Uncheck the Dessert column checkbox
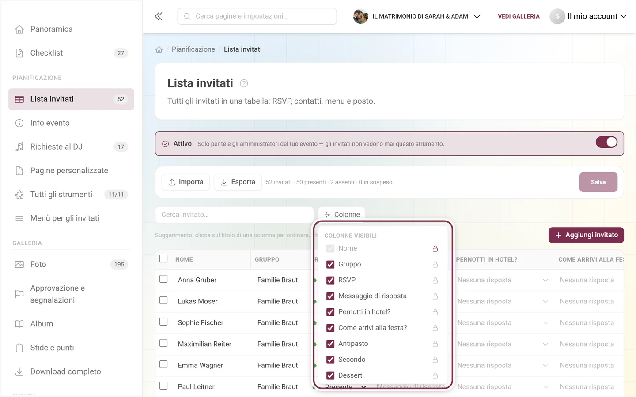This screenshot has width=636, height=397. tap(330, 376)
